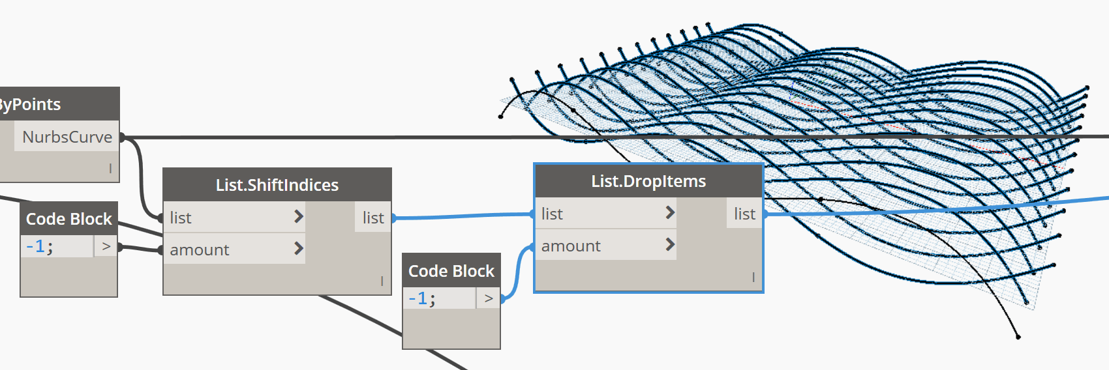Click the output arrow of the Code Block beside ByPoints
This screenshot has height=370, width=1109.
click(106, 246)
